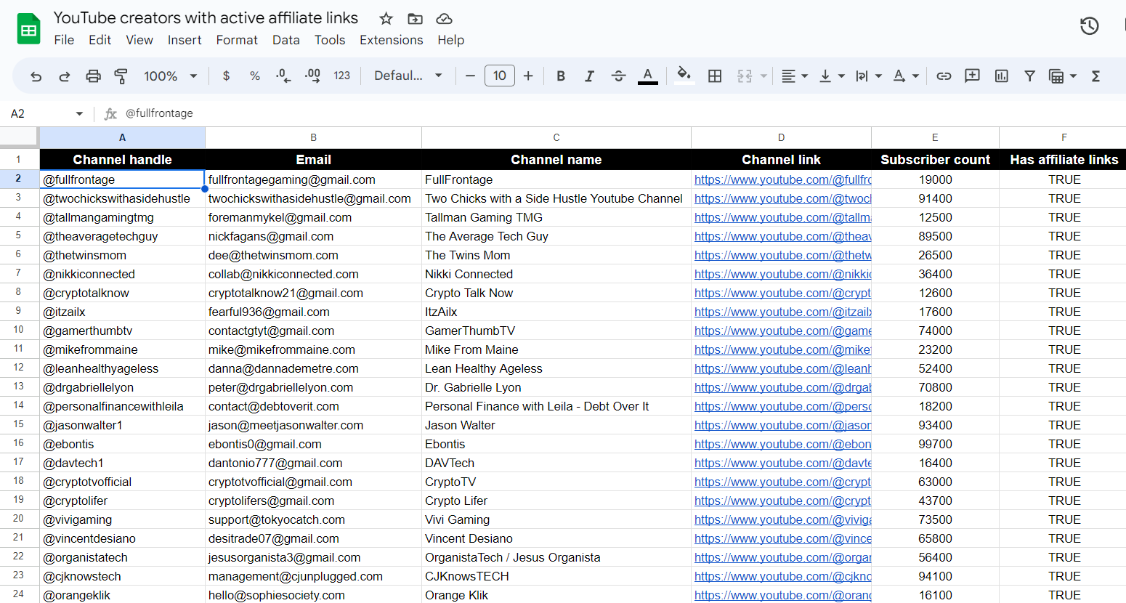The height and width of the screenshot is (603, 1126).
Task: Star this spreadsheet
Action: (x=386, y=19)
